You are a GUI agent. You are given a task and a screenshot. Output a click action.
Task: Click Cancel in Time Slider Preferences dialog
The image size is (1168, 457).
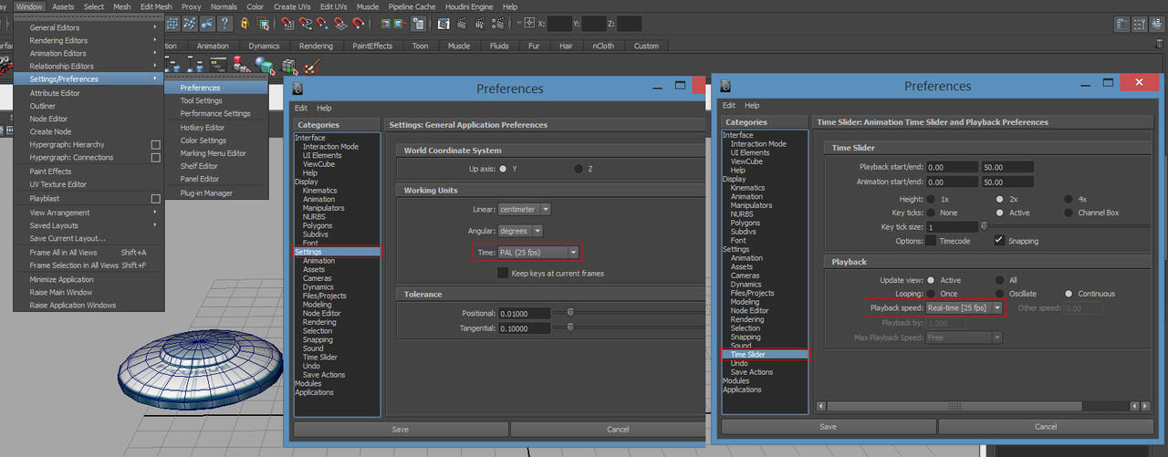pos(1046,426)
